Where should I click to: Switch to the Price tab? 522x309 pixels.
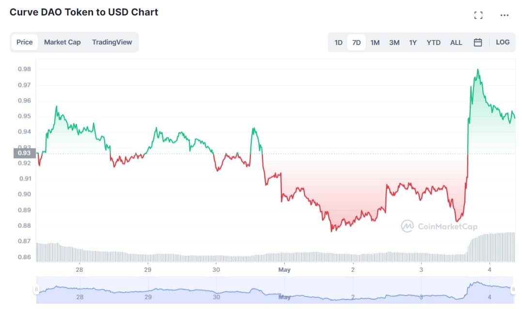click(x=25, y=42)
